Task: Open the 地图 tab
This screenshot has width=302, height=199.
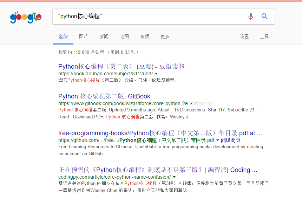Action: click(x=124, y=36)
